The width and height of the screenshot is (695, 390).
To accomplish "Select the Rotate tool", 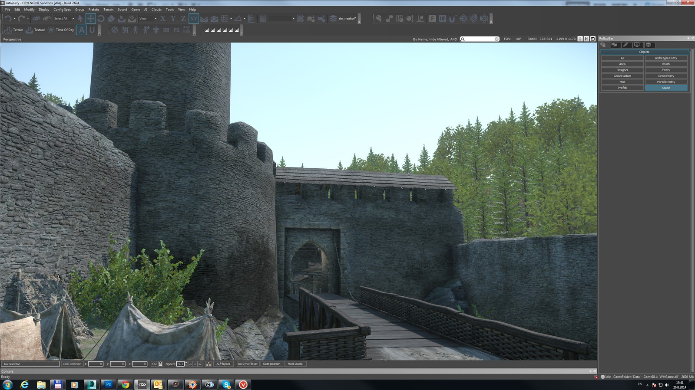I will tap(101, 19).
